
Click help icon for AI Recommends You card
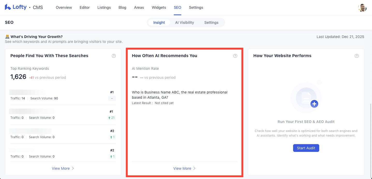235,56
